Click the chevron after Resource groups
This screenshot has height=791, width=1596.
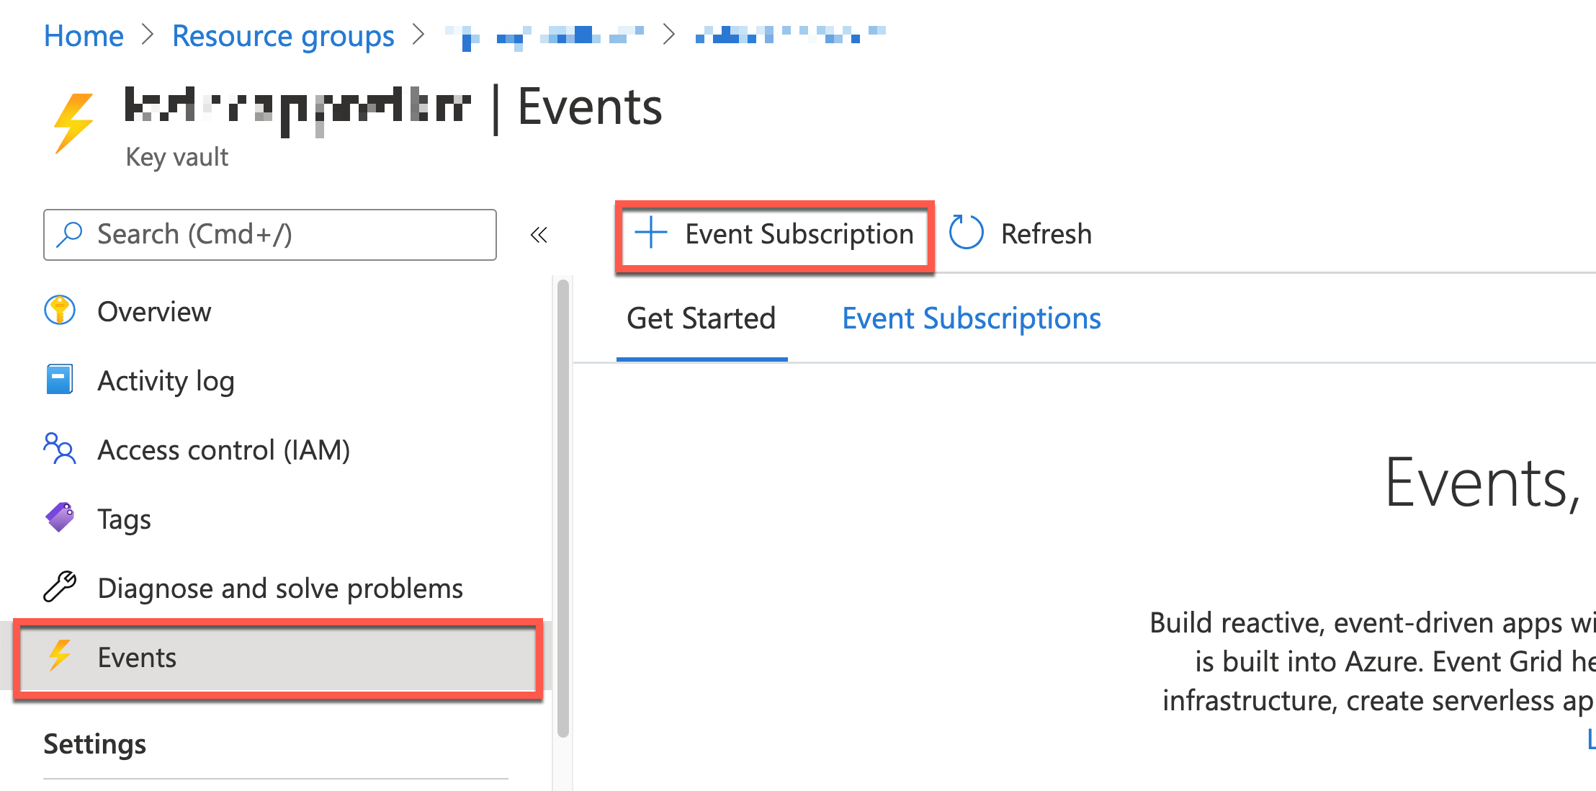(x=418, y=35)
